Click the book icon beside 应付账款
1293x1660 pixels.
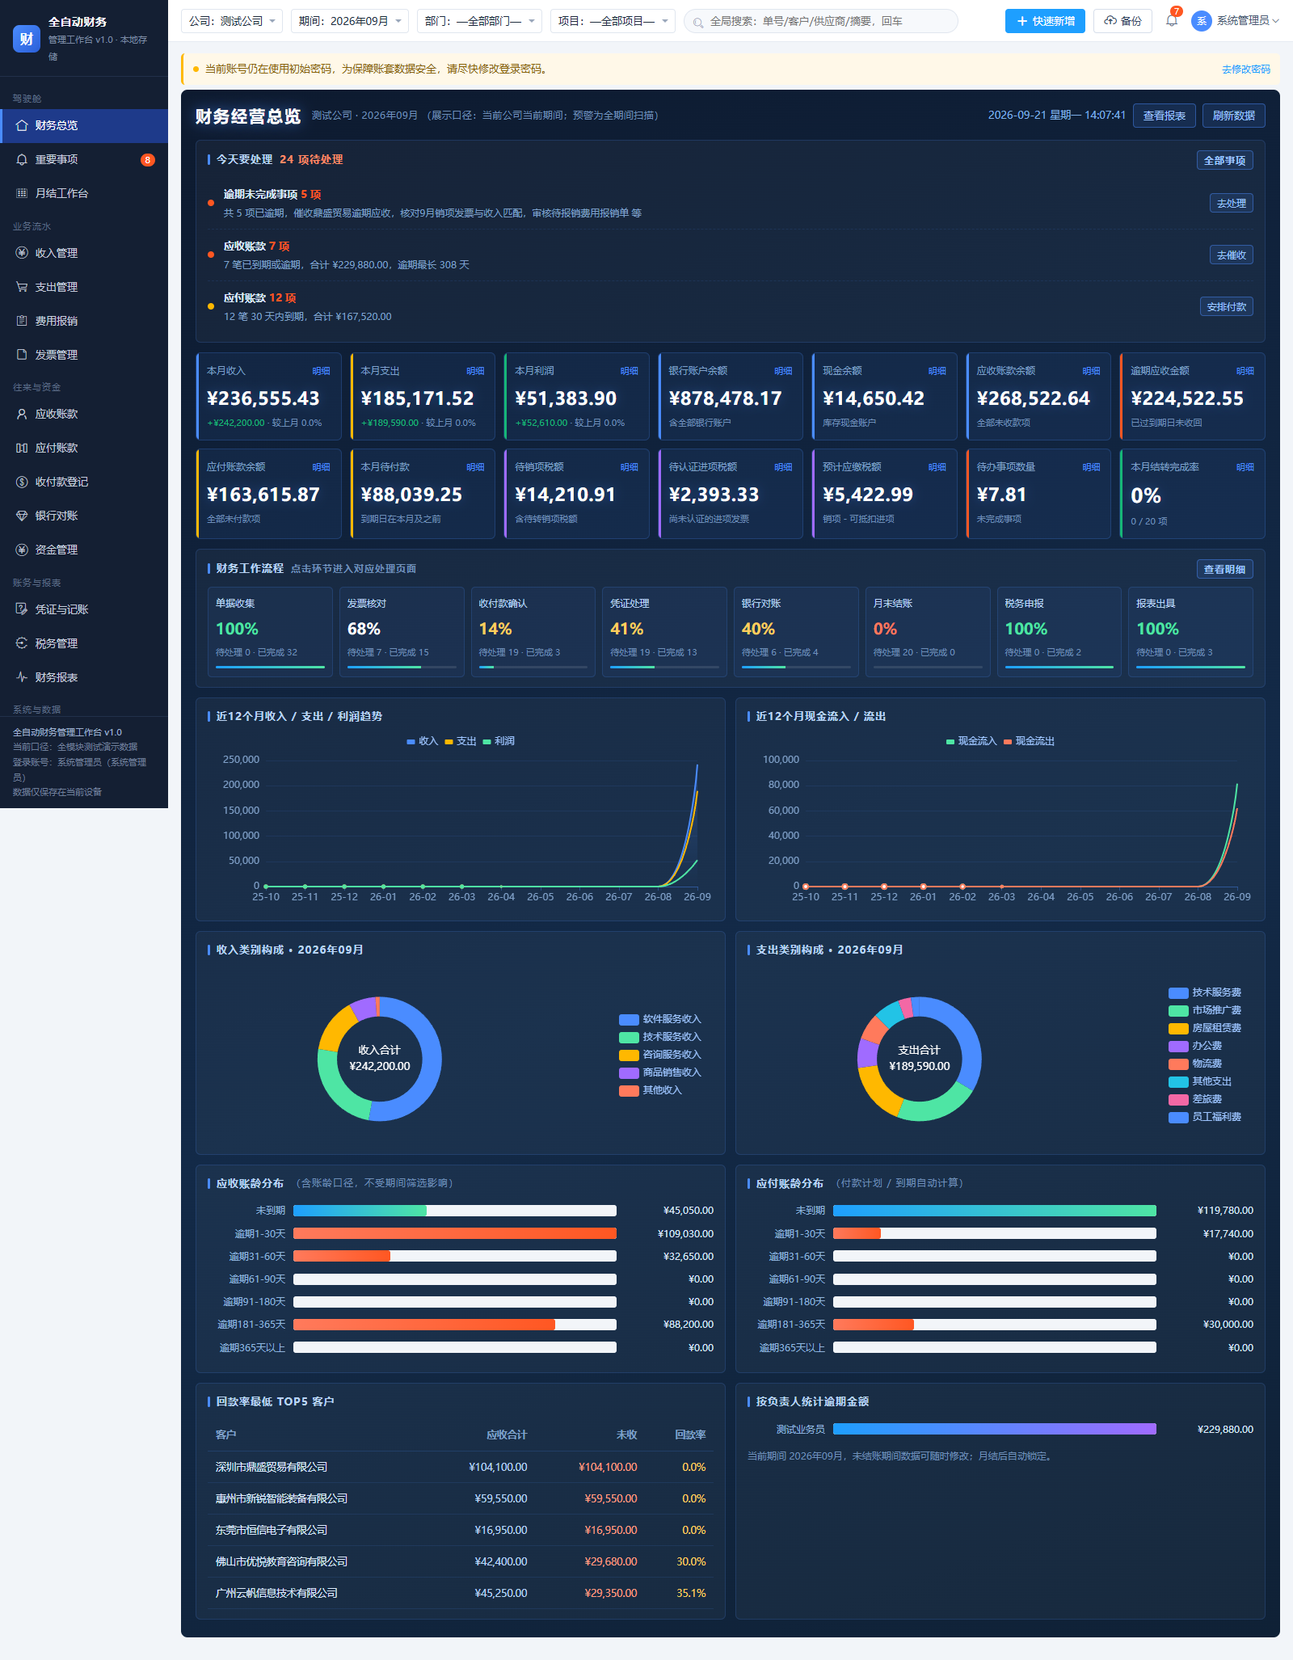pos(22,448)
